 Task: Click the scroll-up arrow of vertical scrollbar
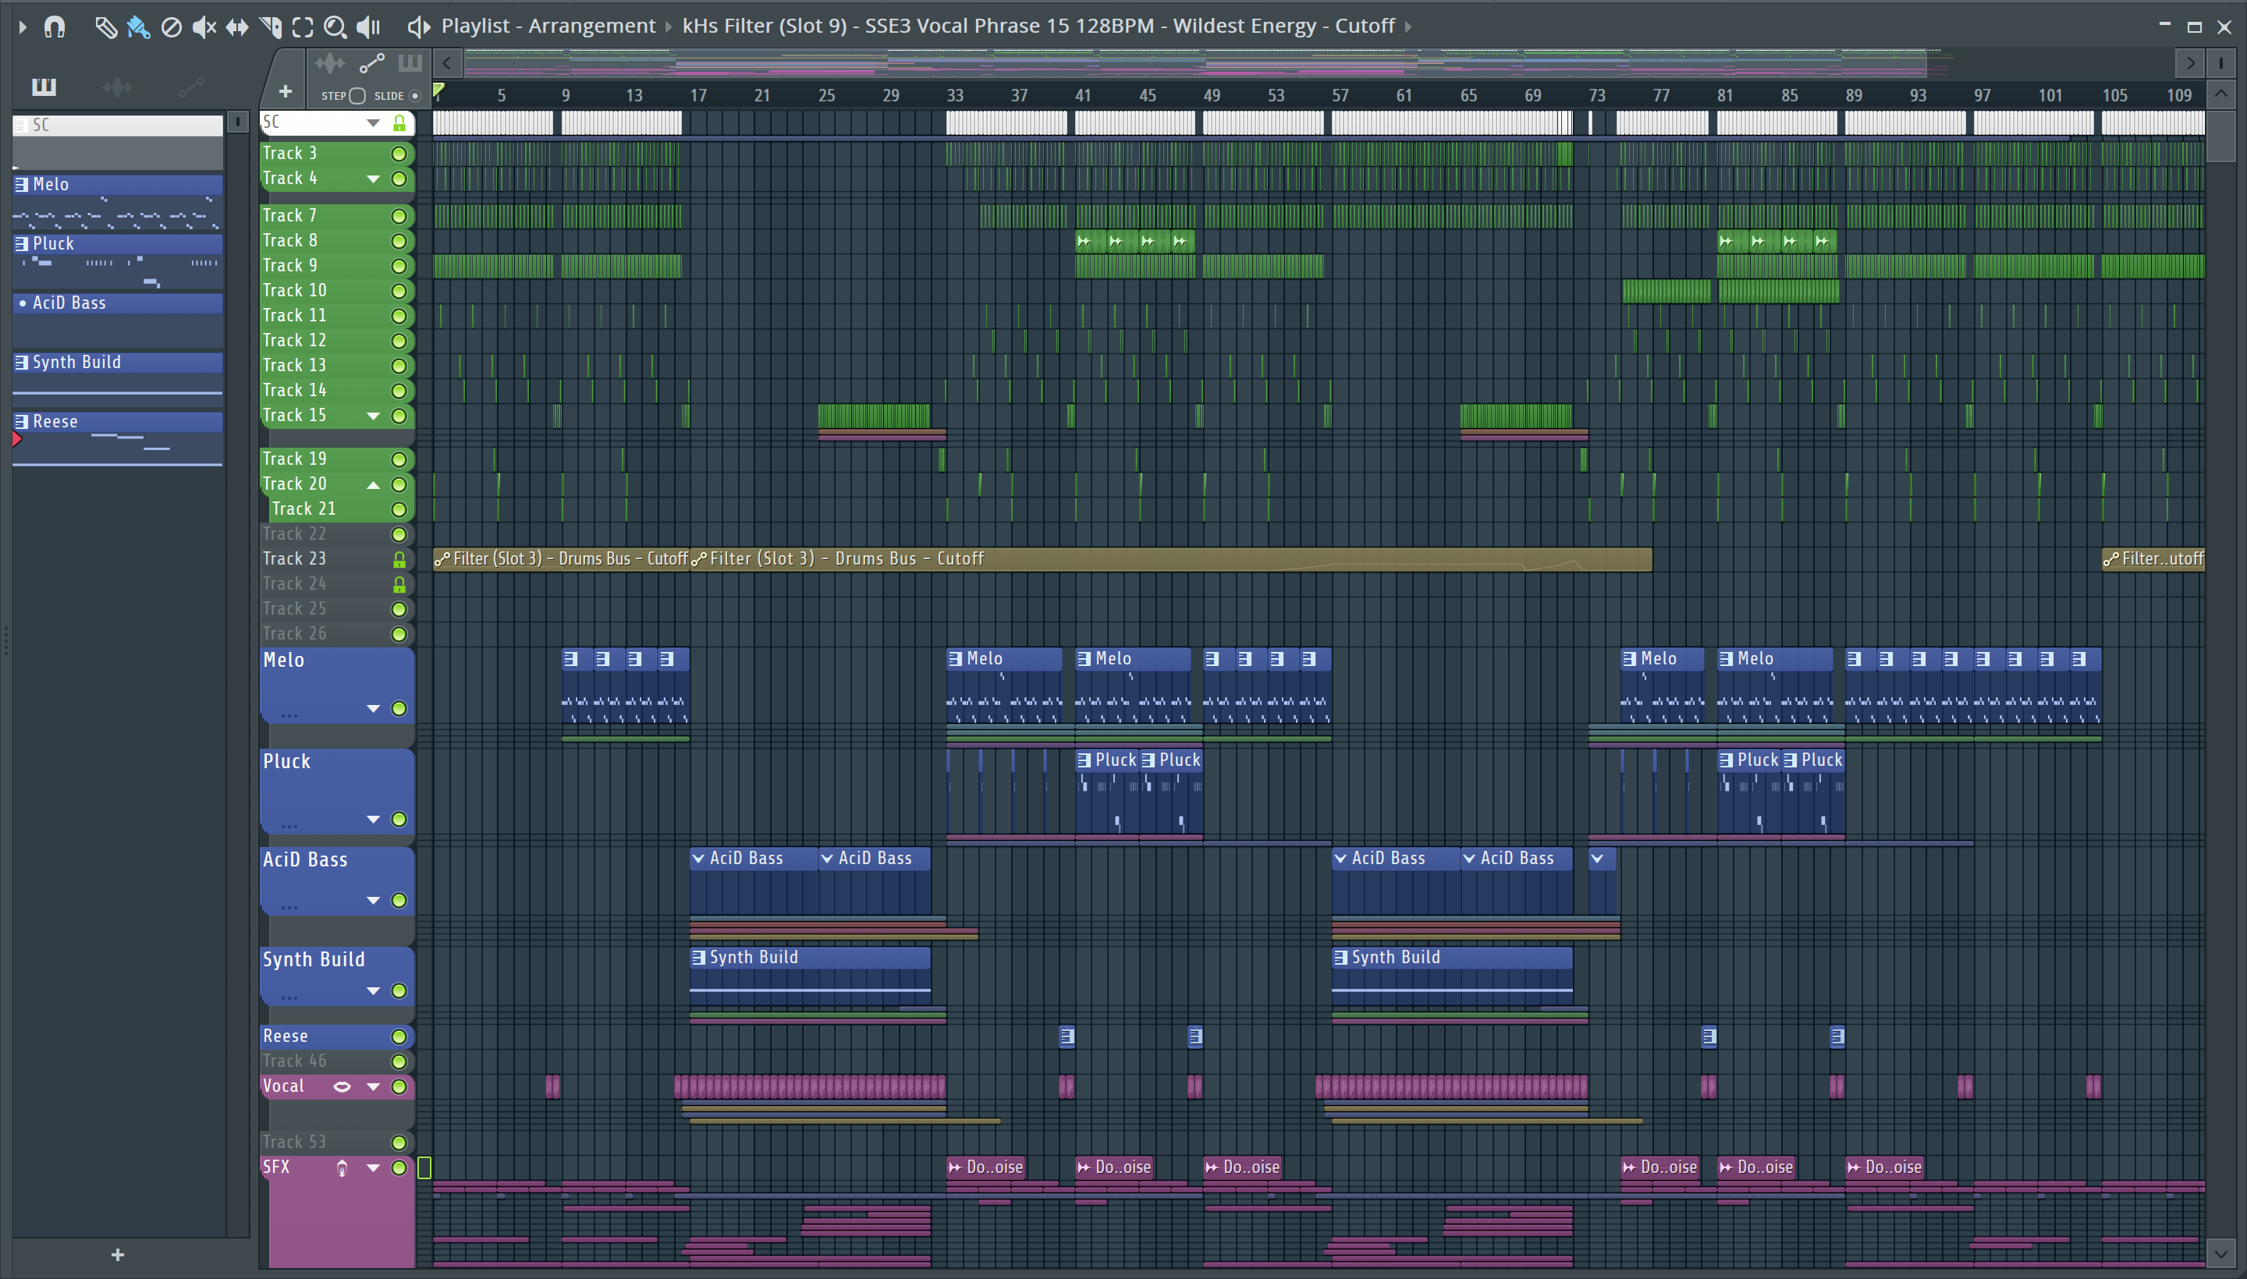point(2220,94)
